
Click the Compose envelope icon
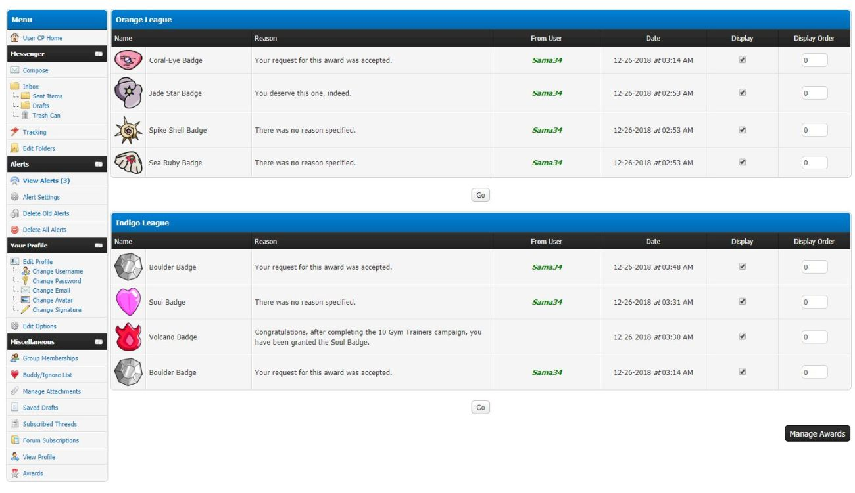coord(15,70)
